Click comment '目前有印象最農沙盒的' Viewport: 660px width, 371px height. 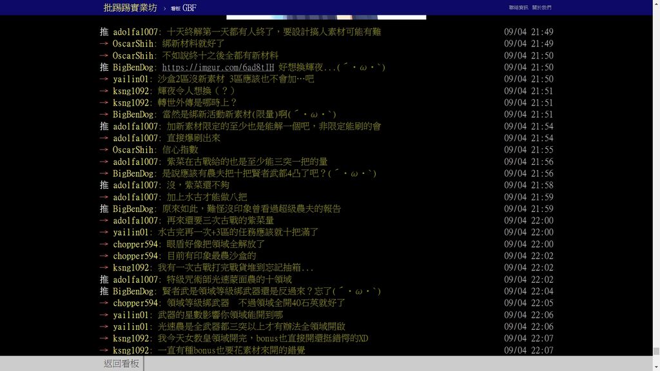211,256
